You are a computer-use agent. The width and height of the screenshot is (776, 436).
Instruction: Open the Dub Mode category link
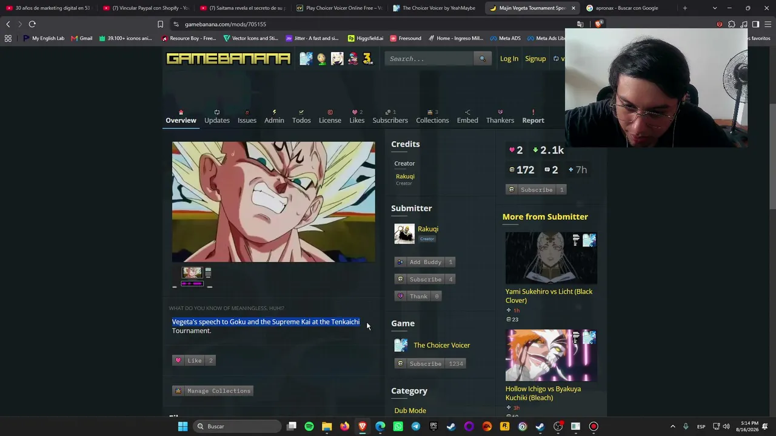coord(410,411)
